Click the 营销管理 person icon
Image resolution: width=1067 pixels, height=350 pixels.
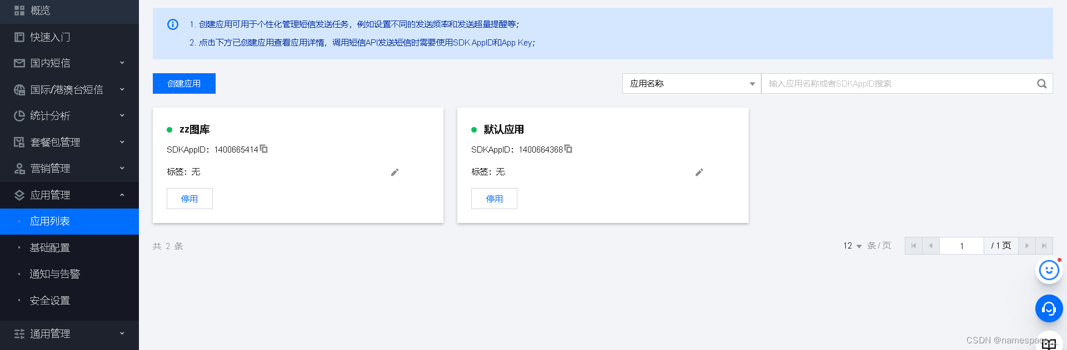tap(19, 169)
